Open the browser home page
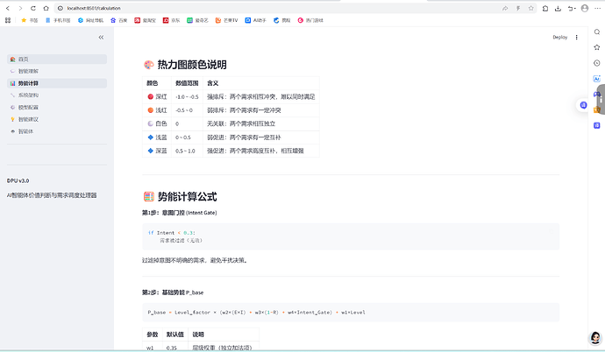 pos(46,8)
